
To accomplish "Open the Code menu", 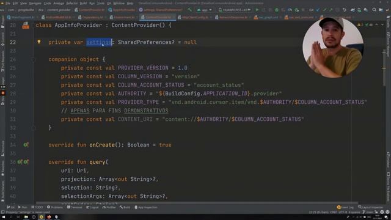I will point(48,3).
